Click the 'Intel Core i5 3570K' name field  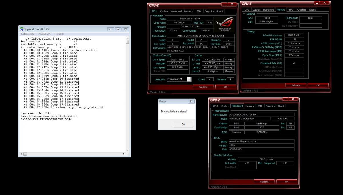190,19
